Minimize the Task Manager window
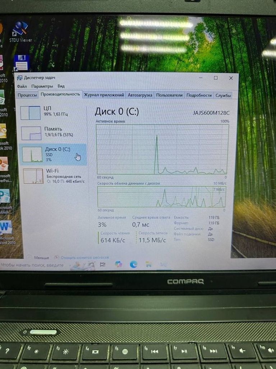The height and width of the screenshot is (369, 276). tap(201, 78)
